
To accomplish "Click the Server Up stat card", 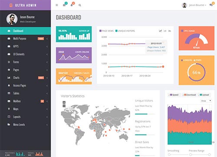I will pos(74,34).
